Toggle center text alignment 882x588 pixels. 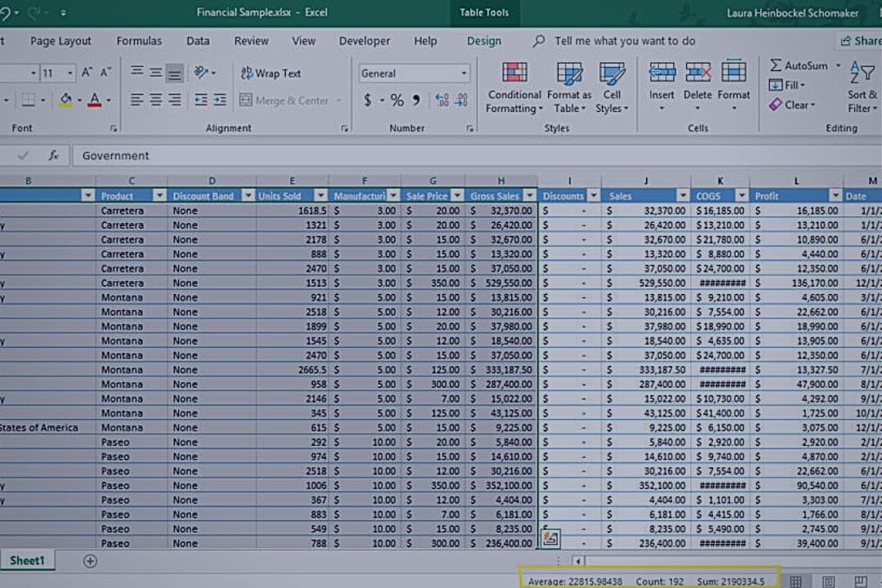(154, 100)
